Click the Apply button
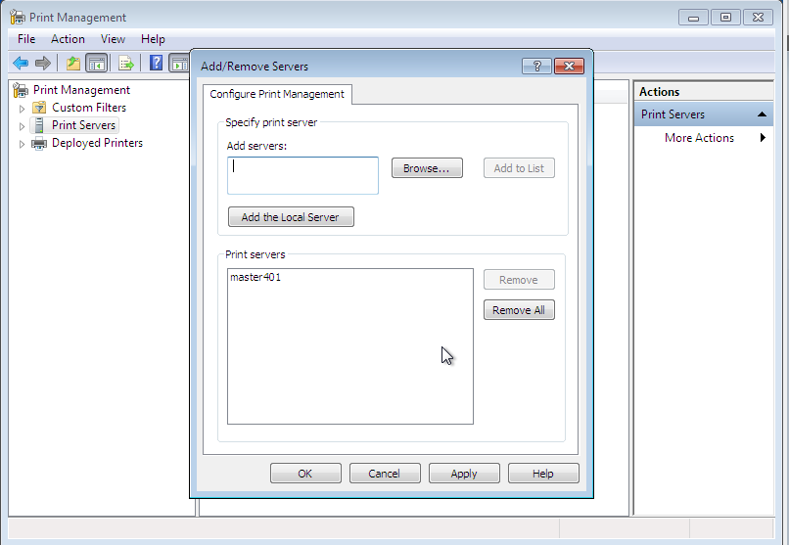The width and height of the screenshot is (789, 545). (464, 474)
